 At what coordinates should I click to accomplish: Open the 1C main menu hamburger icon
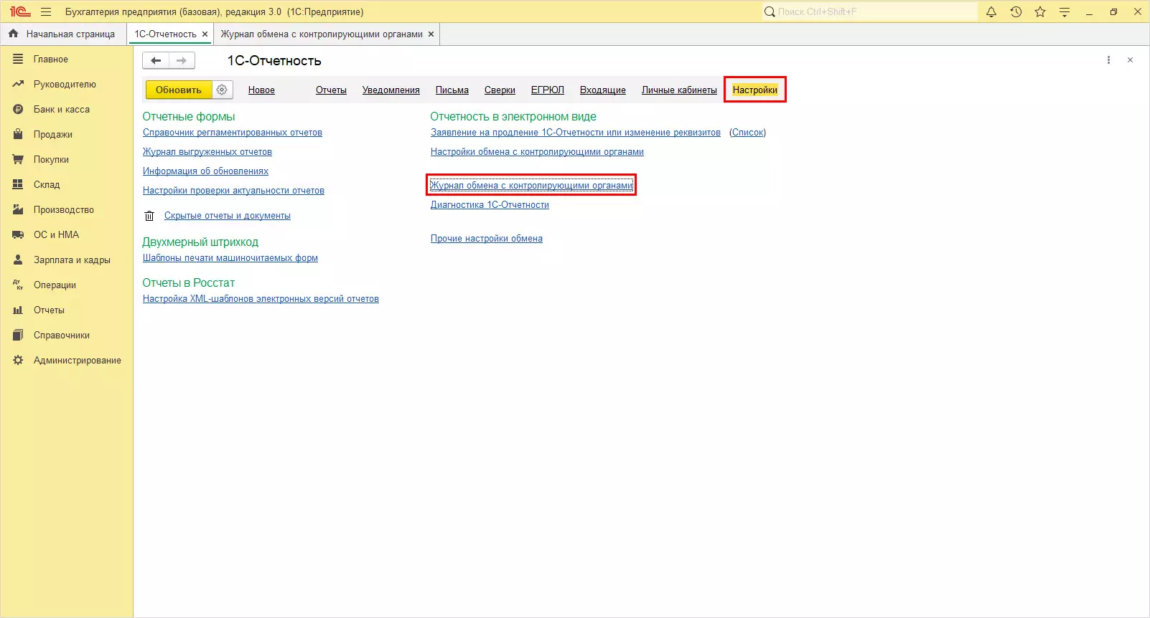coord(46,12)
